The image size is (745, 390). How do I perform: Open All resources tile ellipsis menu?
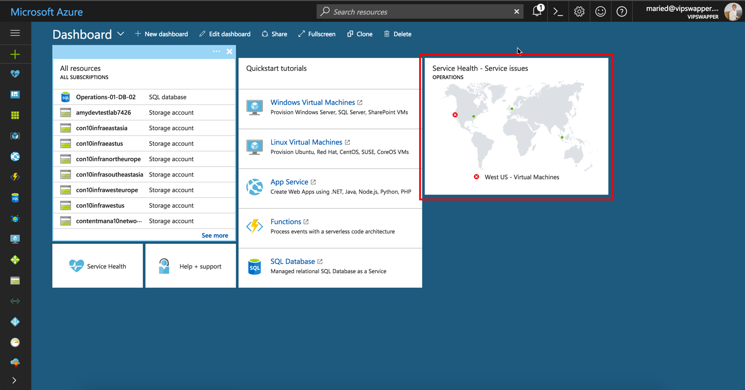click(217, 51)
